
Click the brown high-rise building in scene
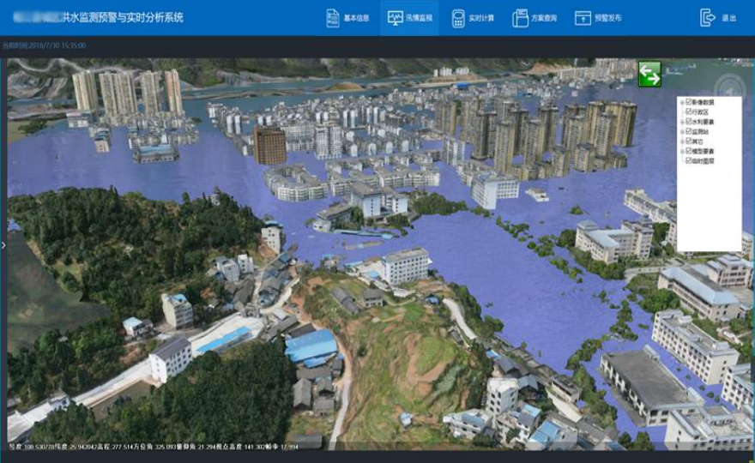[269, 146]
